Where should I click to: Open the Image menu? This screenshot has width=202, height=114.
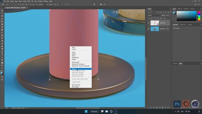click(12, 1)
